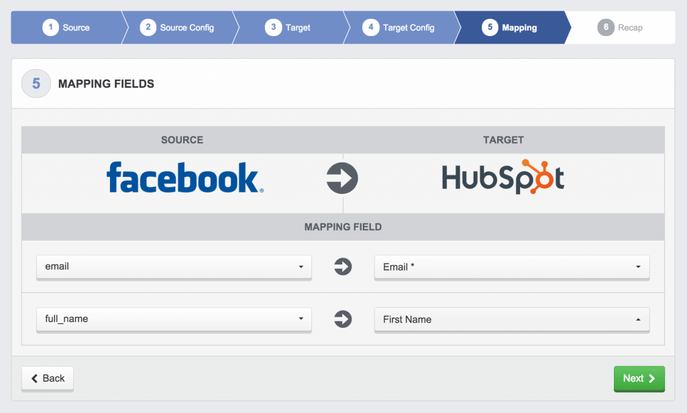Open the First Name target field dropdown
This screenshot has width=687, height=413.
(x=512, y=319)
